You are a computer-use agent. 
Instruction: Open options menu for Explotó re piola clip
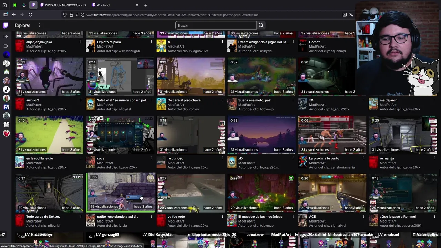pyautogui.click(x=152, y=42)
